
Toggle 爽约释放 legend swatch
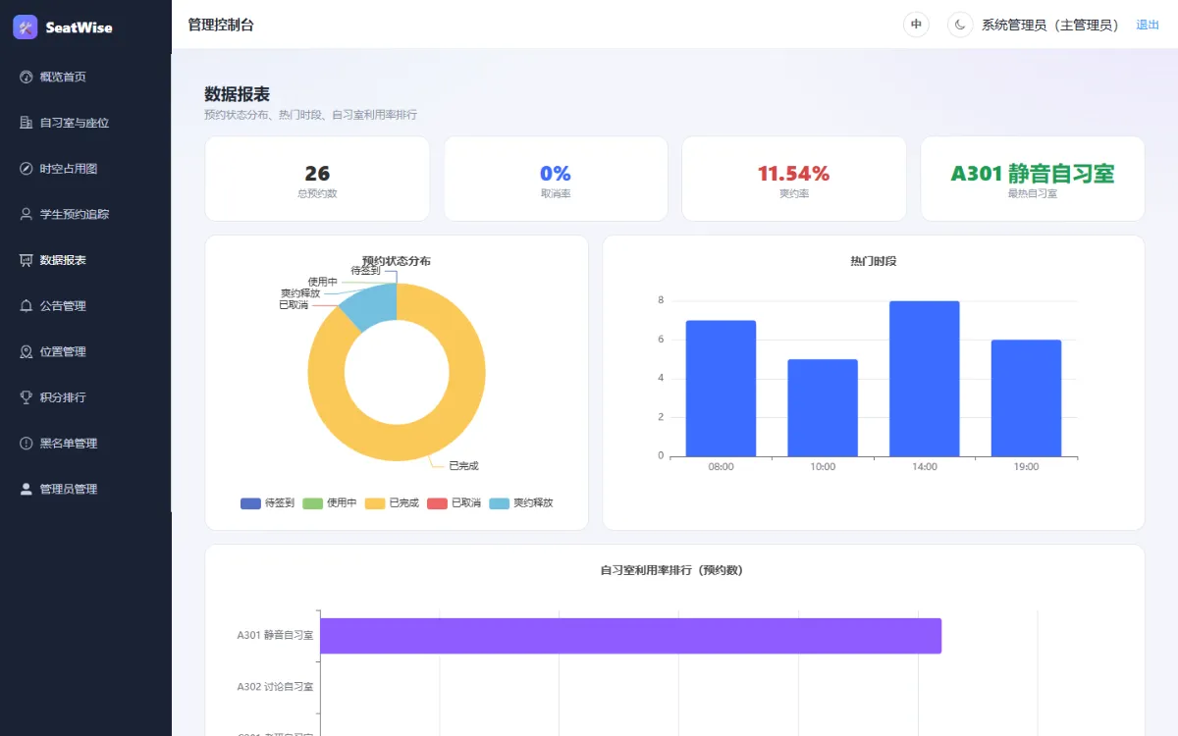pyautogui.click(x=500, y=502)
